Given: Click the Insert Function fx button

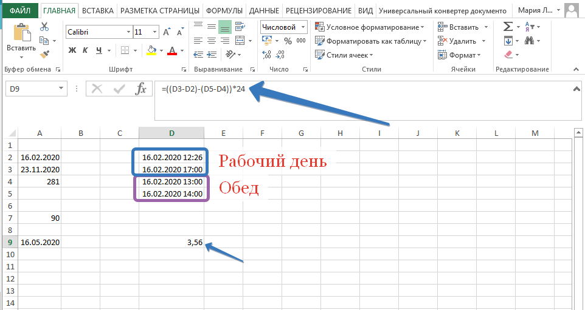Looking at the screenshot, I should click(x=140, y=89).
